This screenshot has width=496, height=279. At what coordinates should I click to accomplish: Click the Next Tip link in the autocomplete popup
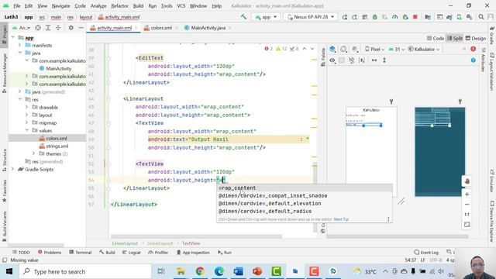click(341, 219)
